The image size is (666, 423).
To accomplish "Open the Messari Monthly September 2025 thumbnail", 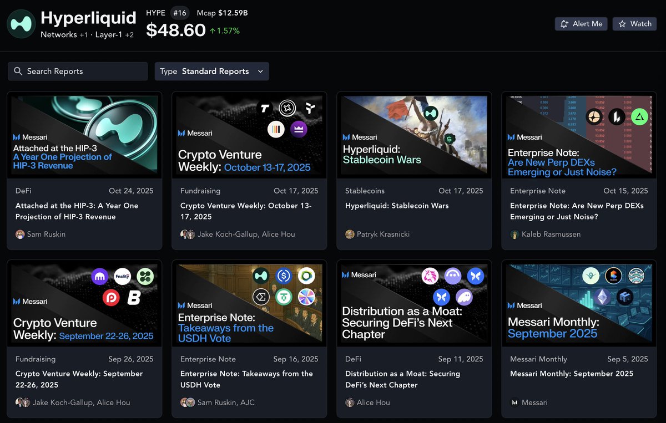I will (x=579, y=303).
